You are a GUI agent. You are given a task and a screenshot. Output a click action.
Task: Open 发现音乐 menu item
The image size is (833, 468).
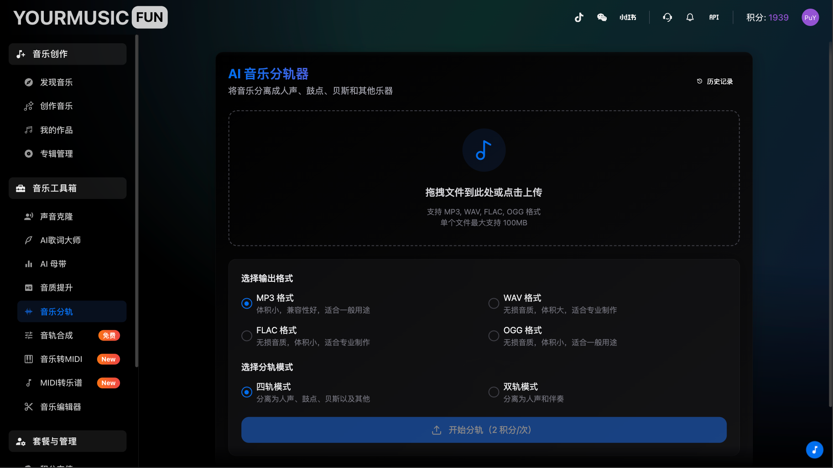coord(72,82)
